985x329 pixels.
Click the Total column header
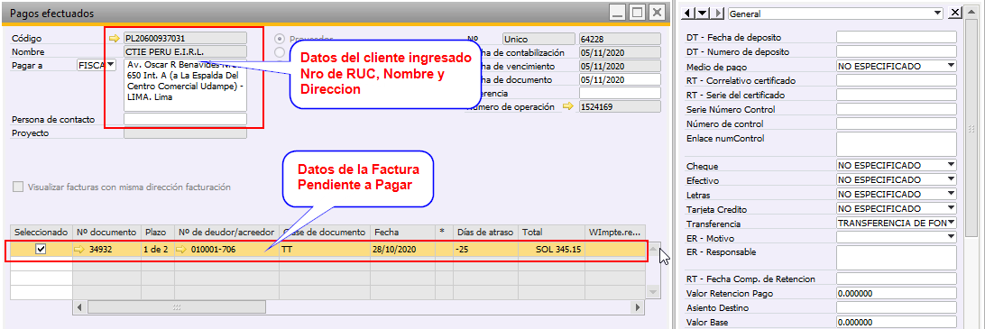tap(551, 232)
